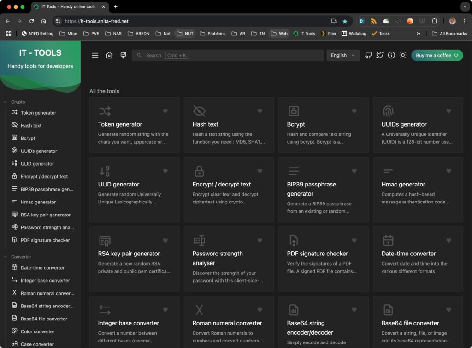Screen dimensions: 472x348
Task: Favorite the Hash text card heart
Action: (260, 111)
